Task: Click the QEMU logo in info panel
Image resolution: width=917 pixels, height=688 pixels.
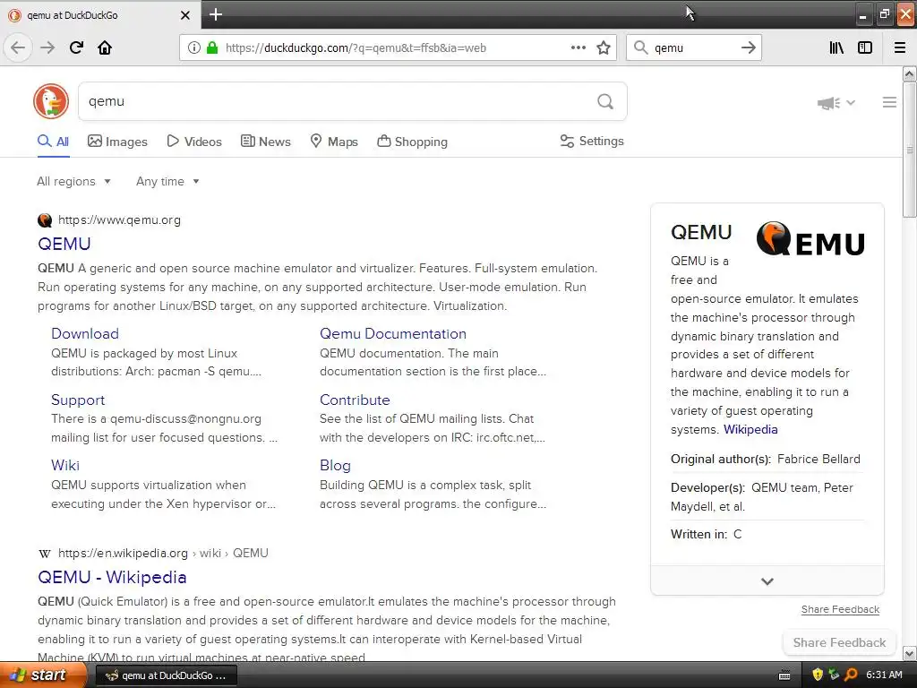Action: (810, 238)
